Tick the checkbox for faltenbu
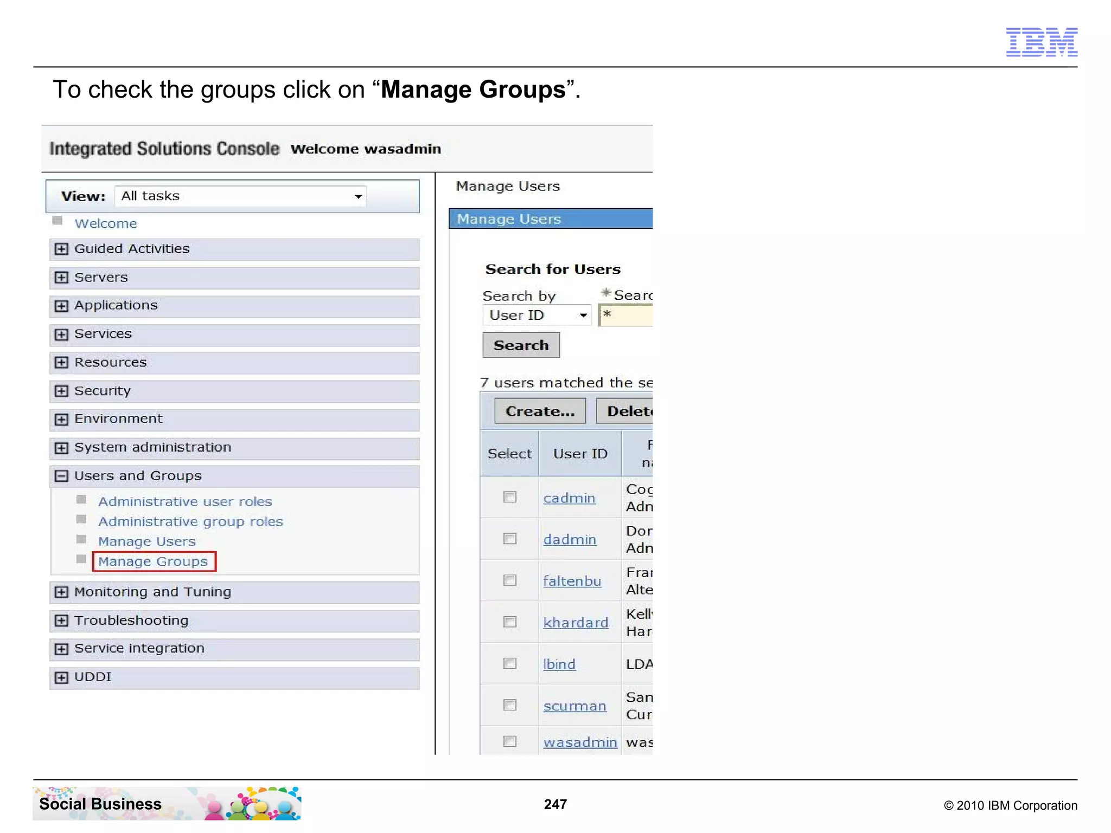This screenshot has height=833, width=1111. pyautogui.click(x=510, y=580)
